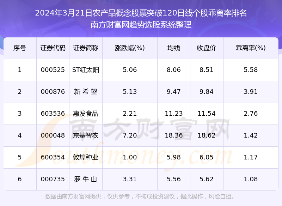The width and height of the screenshot is (282, 206).
Task: Select stock name 敦煌种业
Action: click(86, 157)
